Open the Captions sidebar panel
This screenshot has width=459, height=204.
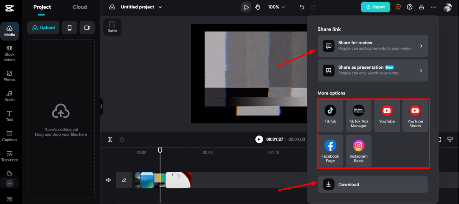9,136
